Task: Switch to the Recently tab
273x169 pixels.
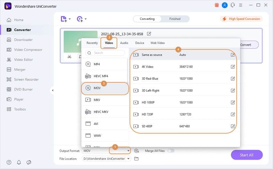Action: [x=92, y=43]
